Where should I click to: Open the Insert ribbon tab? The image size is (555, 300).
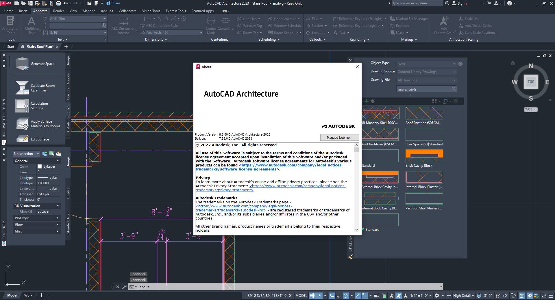click(x=23, y=11)
